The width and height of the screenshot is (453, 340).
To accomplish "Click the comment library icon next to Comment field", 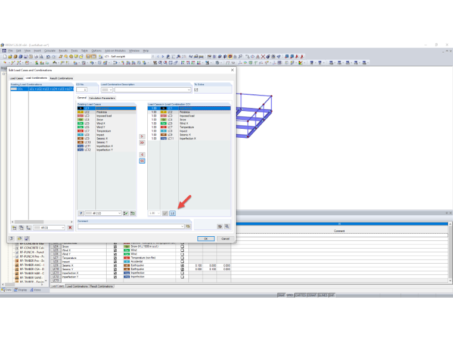I will pyautogui.click(x=188, y=227).
